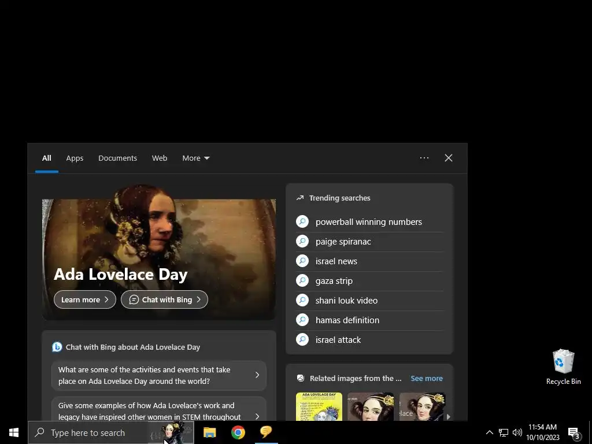Image resolution: width=592 pixels, height=444 pixels.
Task: Open the middle Ada Lovelace portrait thumbnail
Action: pyautogui.click(x=371, y=406)
